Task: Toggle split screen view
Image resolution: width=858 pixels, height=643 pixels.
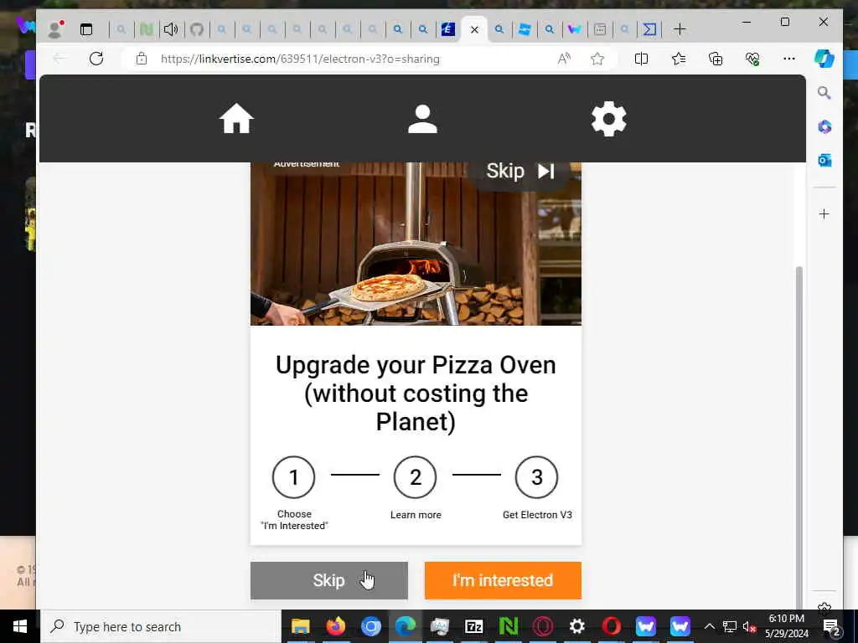Action: (x=641, y=59)
